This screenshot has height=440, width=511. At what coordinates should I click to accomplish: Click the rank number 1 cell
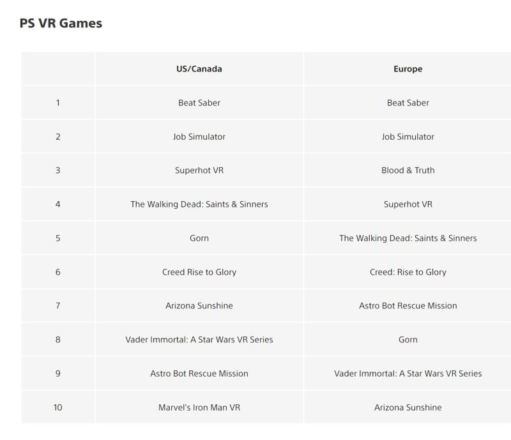tap(58, 103)
